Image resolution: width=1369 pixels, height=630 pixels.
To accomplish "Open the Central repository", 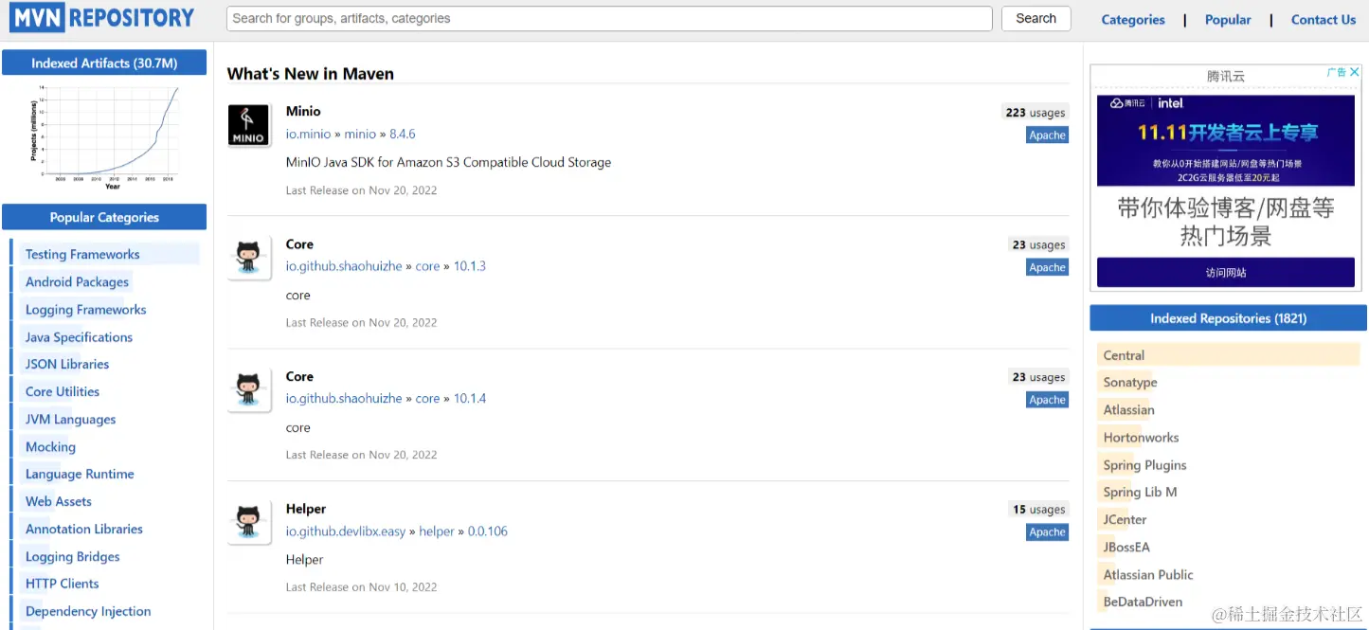I will [x=1125, y=355].
